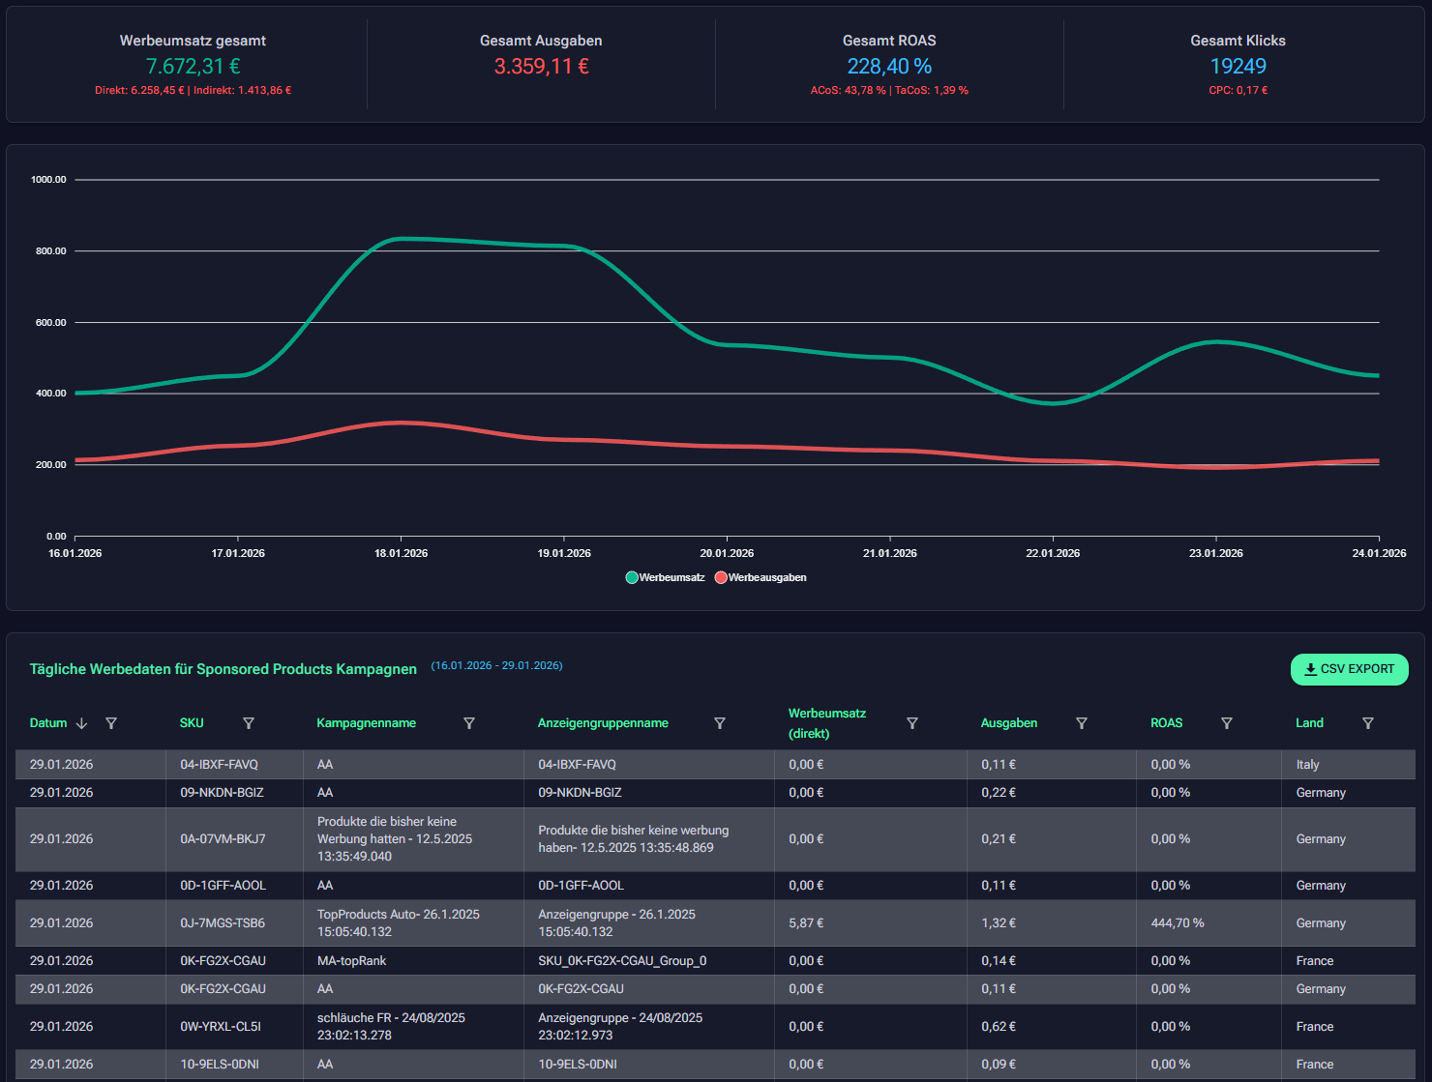Open the SKU column filter funnel
Screen dimensions: 1432x1082
tap(249, 723)
